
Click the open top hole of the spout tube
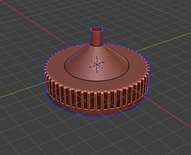click(x=97, y=30)
